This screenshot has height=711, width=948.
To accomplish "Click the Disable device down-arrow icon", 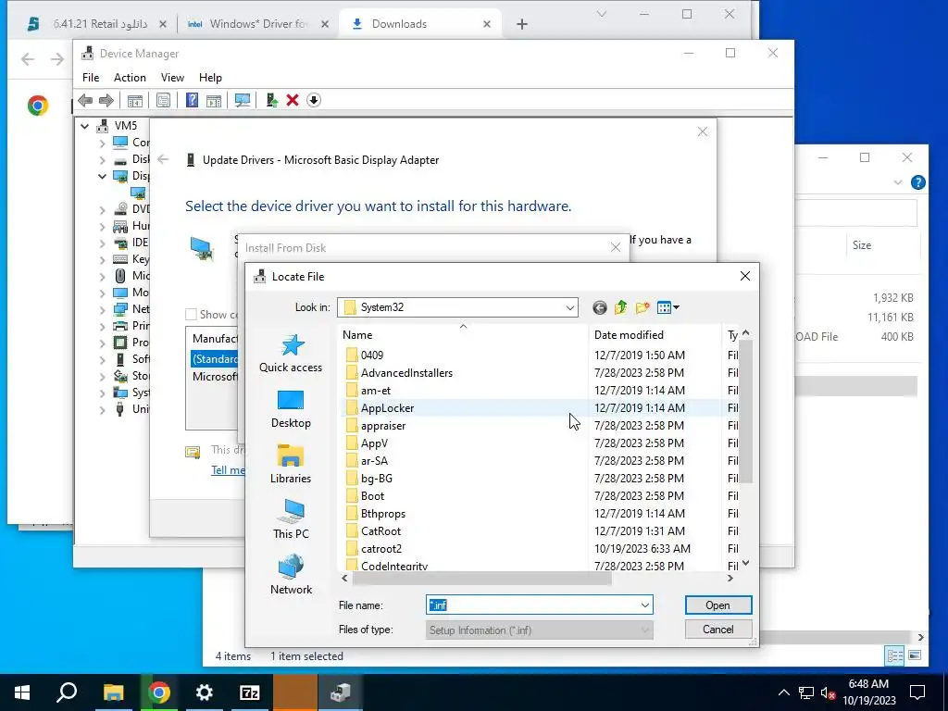I will pos(313,100).
